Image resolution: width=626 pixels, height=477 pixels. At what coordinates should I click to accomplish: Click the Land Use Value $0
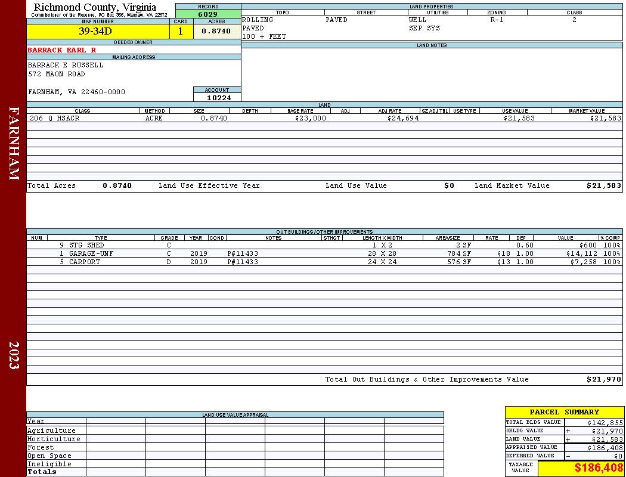point(449,185)
